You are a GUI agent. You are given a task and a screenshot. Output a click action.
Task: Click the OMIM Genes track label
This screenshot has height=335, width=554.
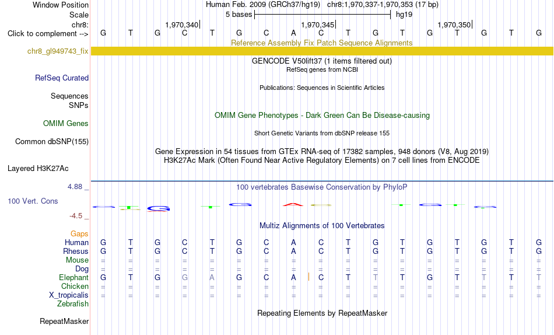coord(66,124)
